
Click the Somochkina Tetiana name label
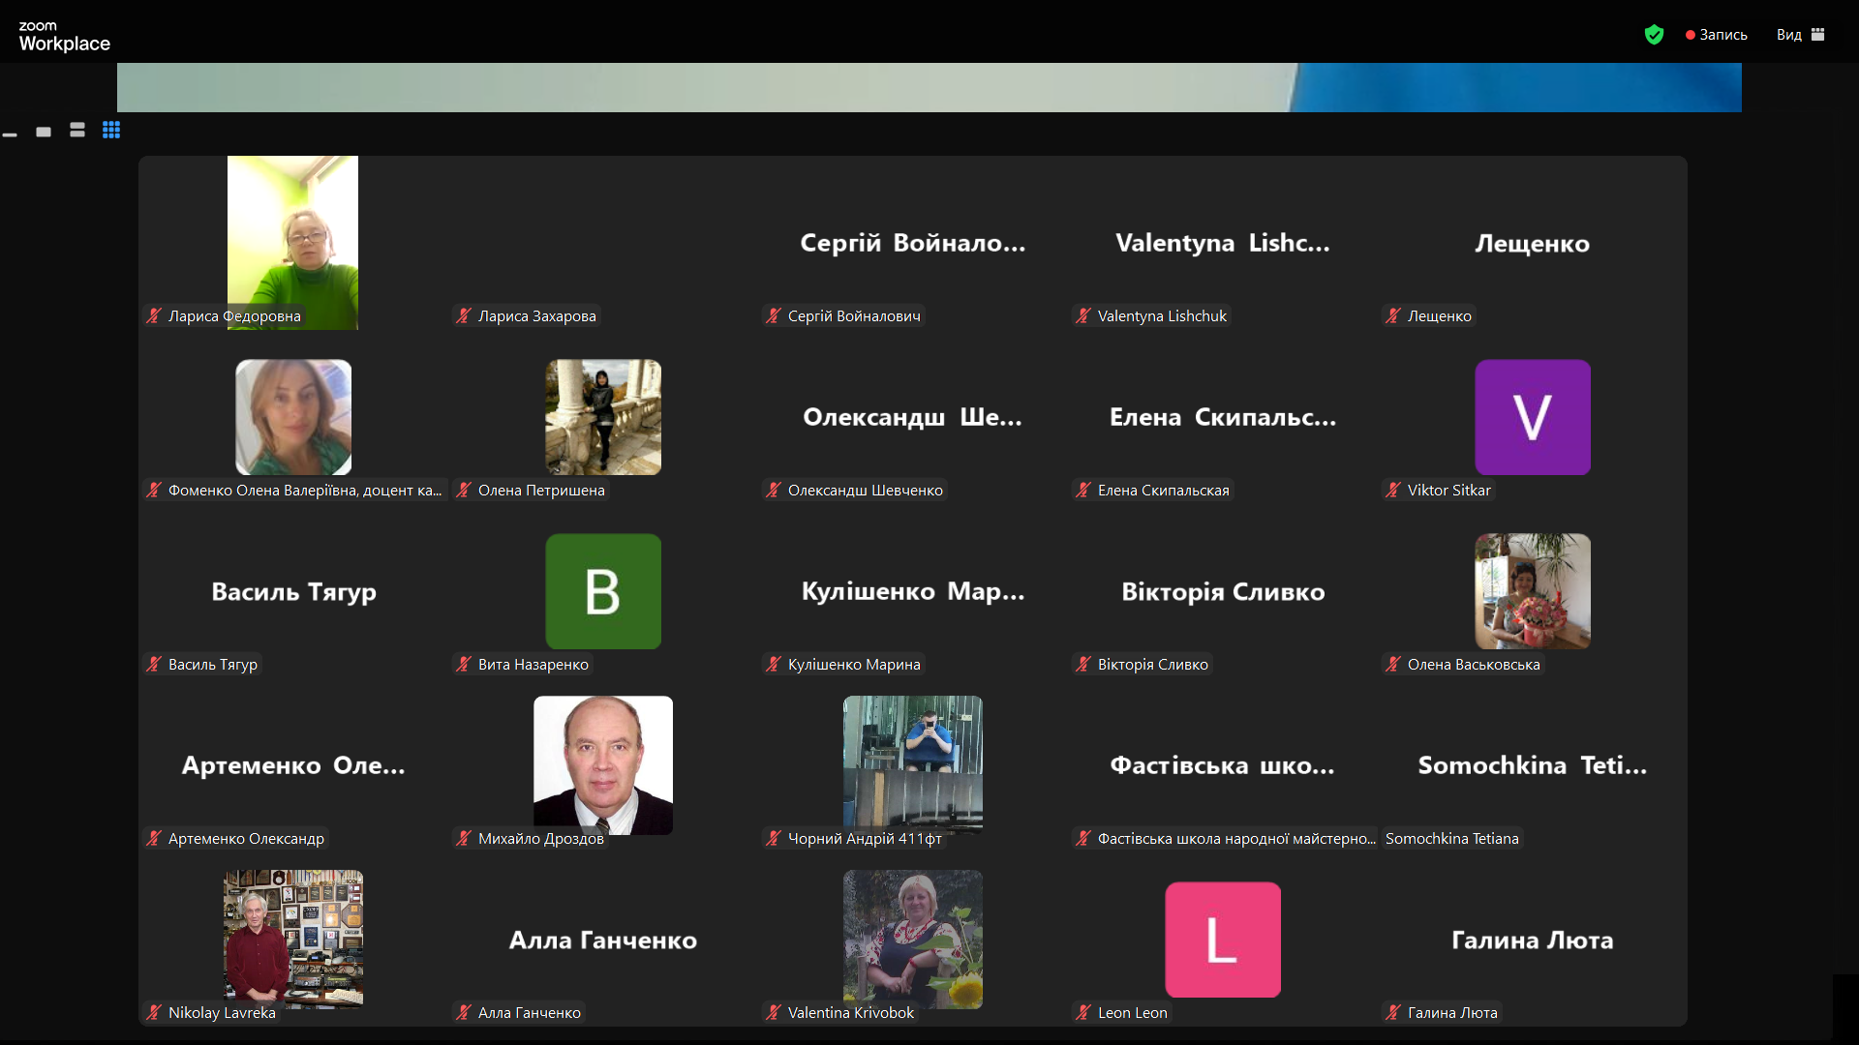1451,838
